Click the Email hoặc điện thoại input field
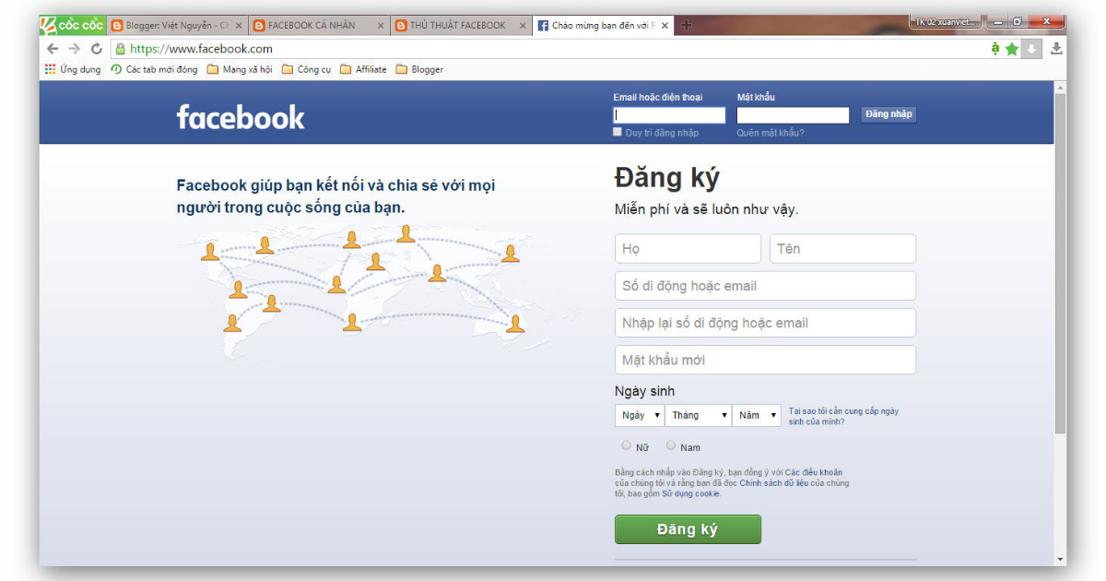The width and height of the screenshot is (1106, 581). (668, 114)
